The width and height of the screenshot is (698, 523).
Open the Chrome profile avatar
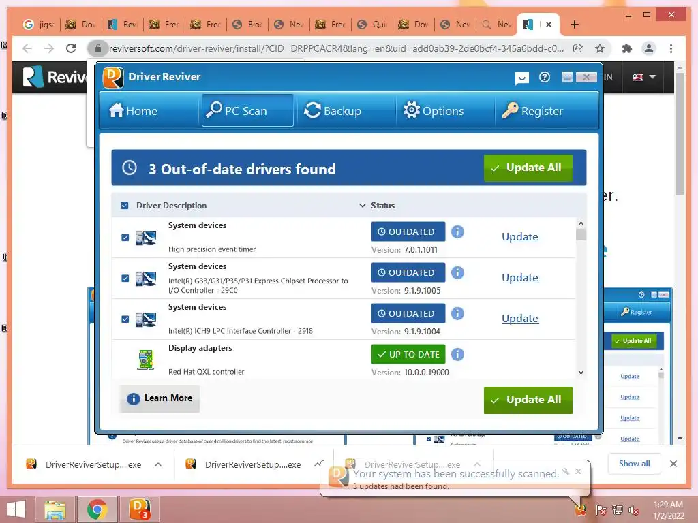649,48
